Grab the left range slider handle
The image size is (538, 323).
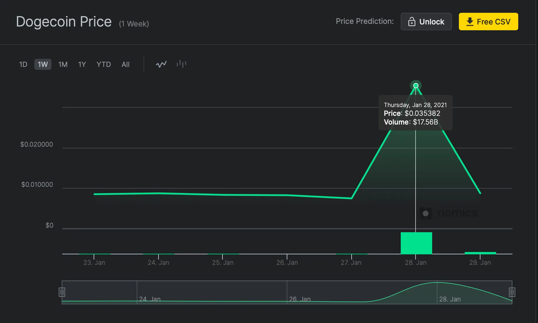[62, 292]
